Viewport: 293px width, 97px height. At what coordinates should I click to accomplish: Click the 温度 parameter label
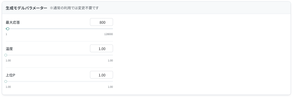pyautogui.click(x=9, y=49)
